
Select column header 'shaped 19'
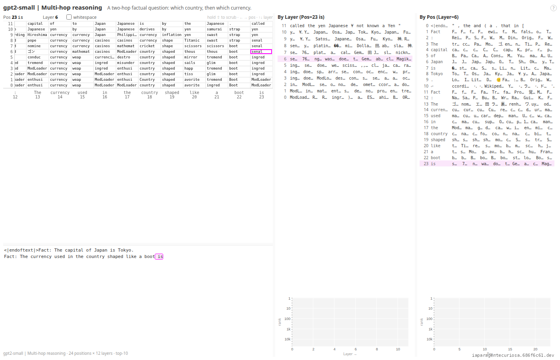172,94
